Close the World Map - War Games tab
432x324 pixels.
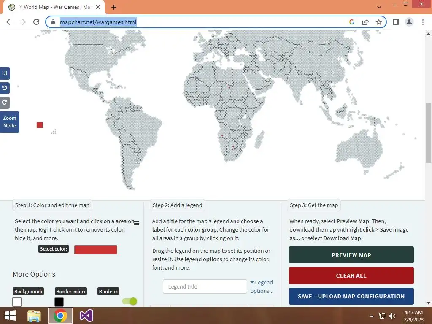point(98,7)
